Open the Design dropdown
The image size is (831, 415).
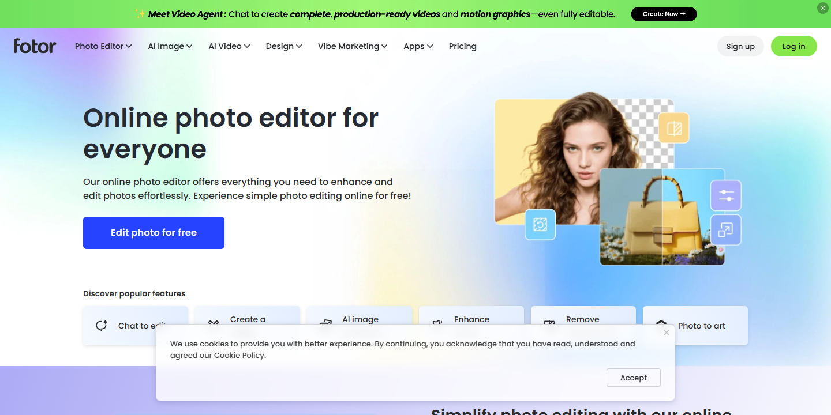[x=284, y=46]
